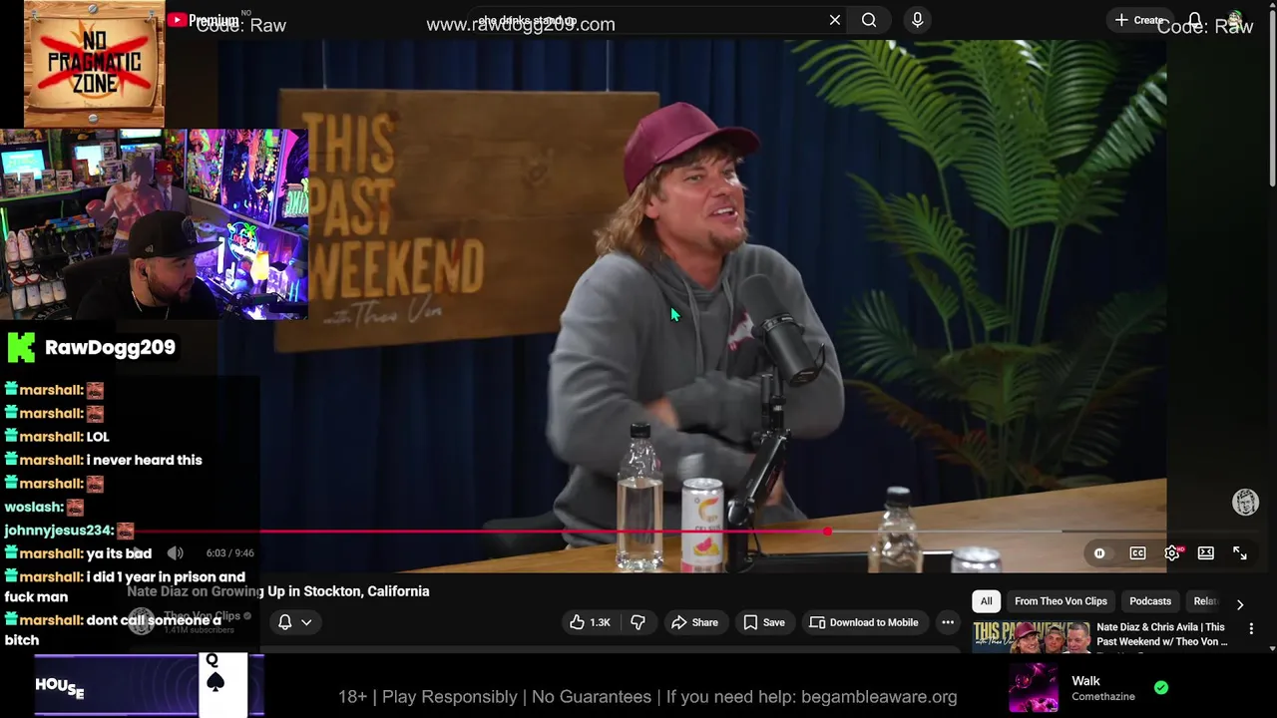This screenshot has width=1277, height=718.
Task: Select the All filter chip
Action: coord(986,601)
